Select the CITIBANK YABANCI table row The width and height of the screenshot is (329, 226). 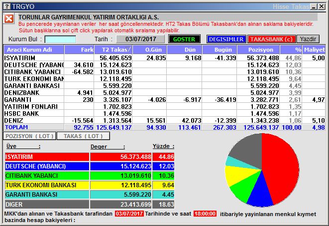pyautogui.click(x=164, y=72)
